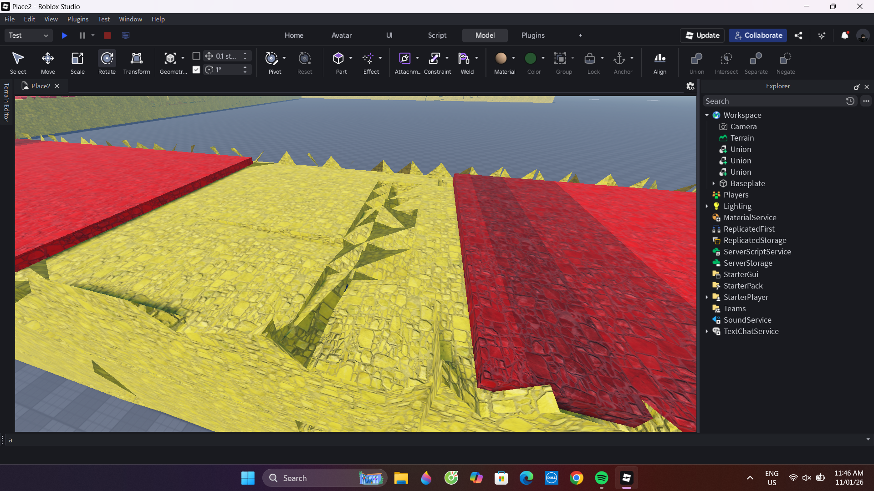Select the Rotate tool

pos(107,62)
